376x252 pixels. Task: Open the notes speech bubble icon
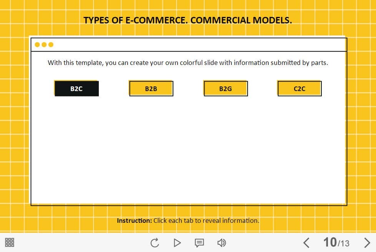click(x=199, y=243)
